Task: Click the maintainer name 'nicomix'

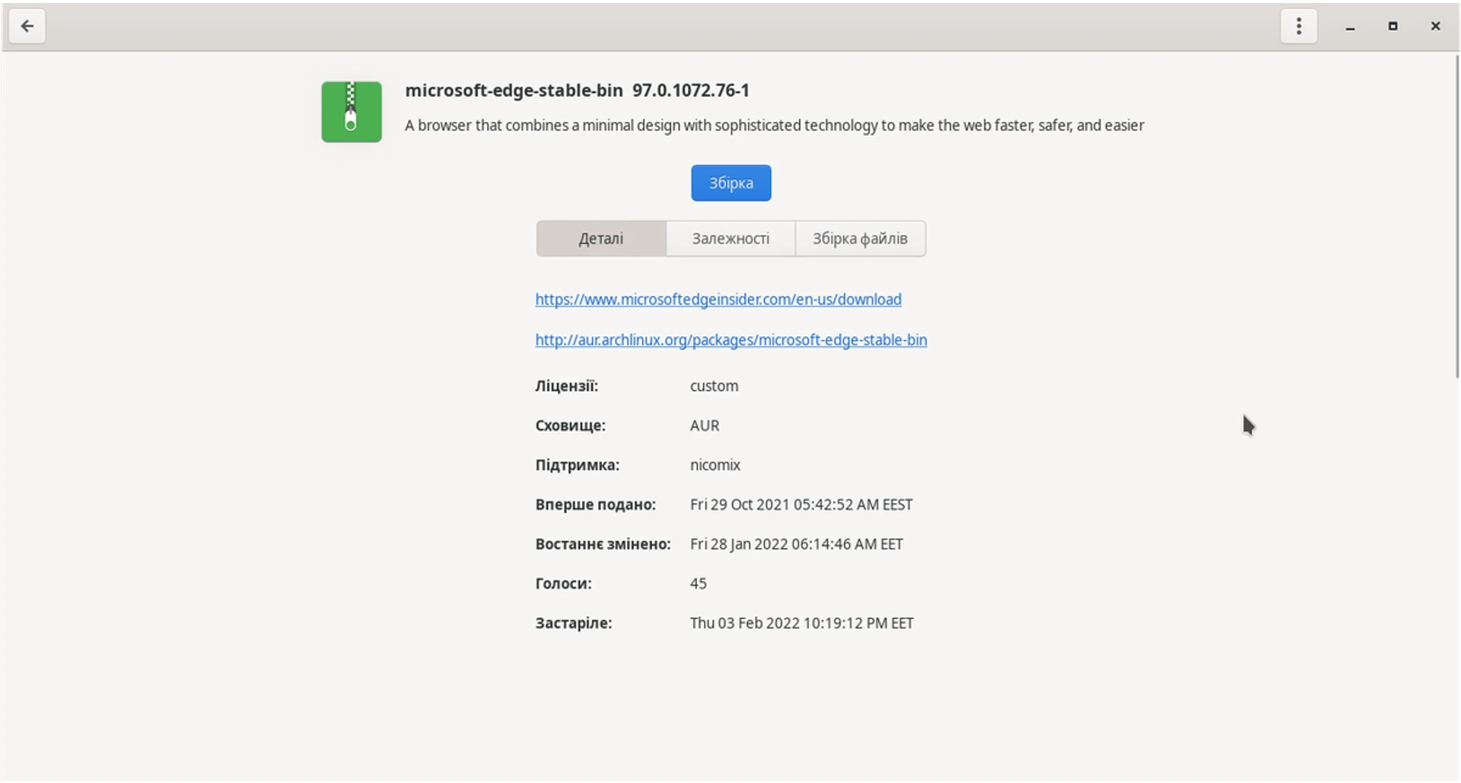Action: [715, 465]
